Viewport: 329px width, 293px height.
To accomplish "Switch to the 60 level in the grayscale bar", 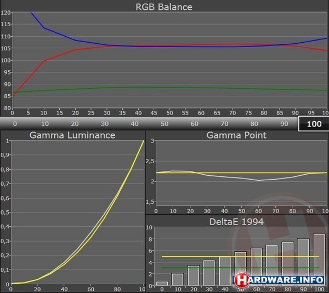I will tap(194, 124).
